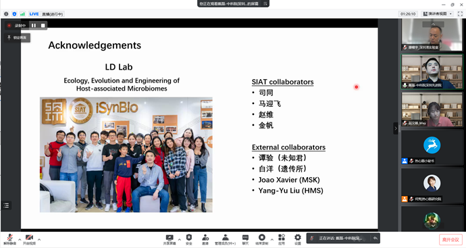
Task: Open the Apps grid icon
Action: 282,239
